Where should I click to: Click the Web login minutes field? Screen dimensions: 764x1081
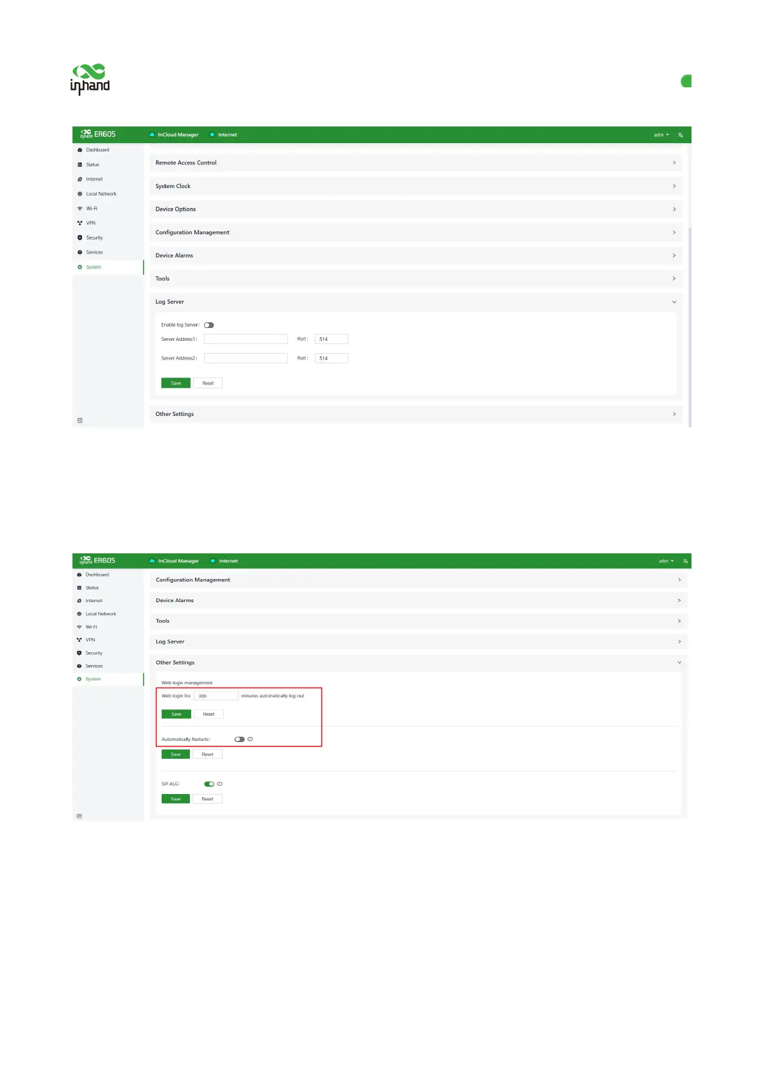pyautogui.click(x=216, y=696)
